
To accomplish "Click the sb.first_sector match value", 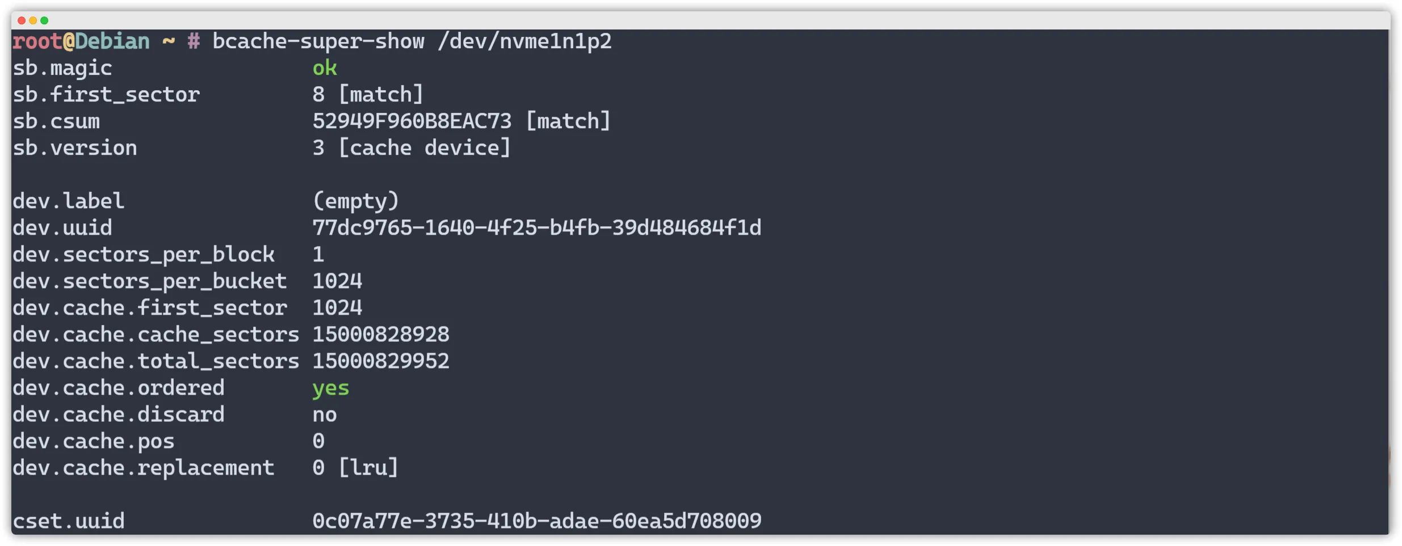I will [x=381, y=95].
